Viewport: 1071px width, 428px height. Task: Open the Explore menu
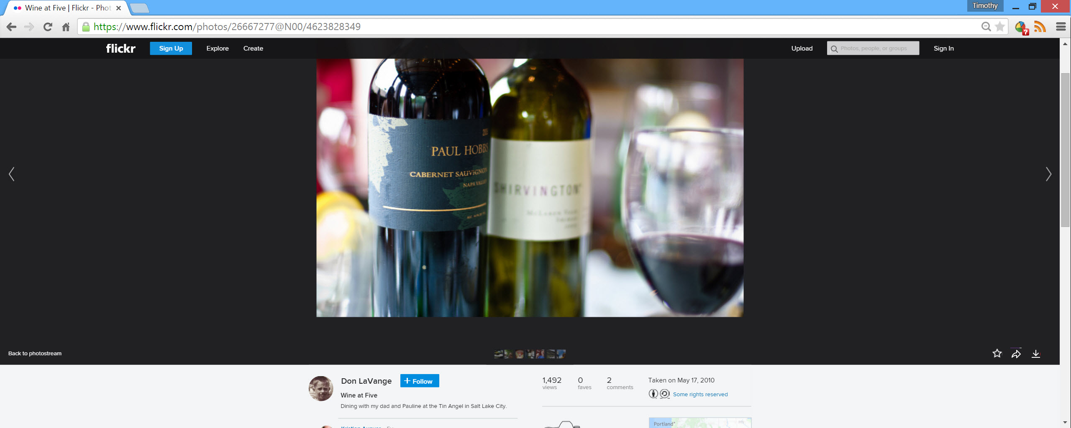218,48
